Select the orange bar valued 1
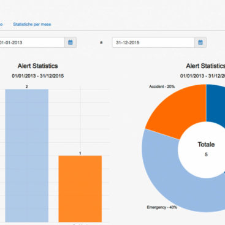Image resolution: width=225 pixels, height=225 pixels. (80, 189)
